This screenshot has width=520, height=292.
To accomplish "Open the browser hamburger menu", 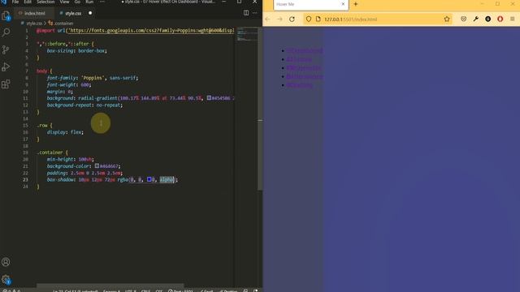I will 513,19.
